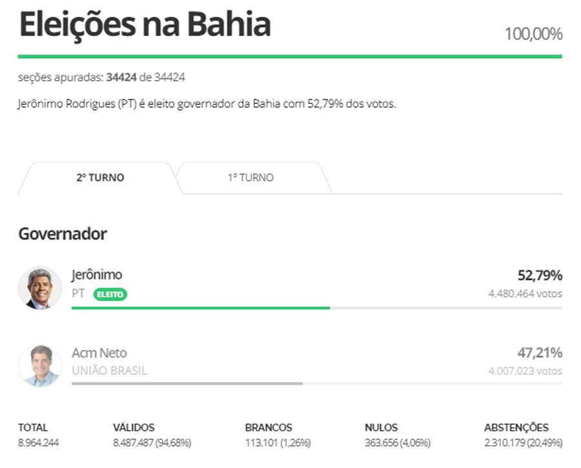This screenshot has width=581, height=468.
Task: Click the 47,21% result for Acm Neto
Action: coord(540,353)
